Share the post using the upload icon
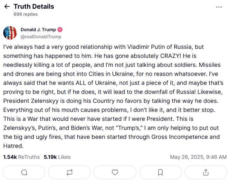Screen dimensions: 229x181 pos(206,172)
